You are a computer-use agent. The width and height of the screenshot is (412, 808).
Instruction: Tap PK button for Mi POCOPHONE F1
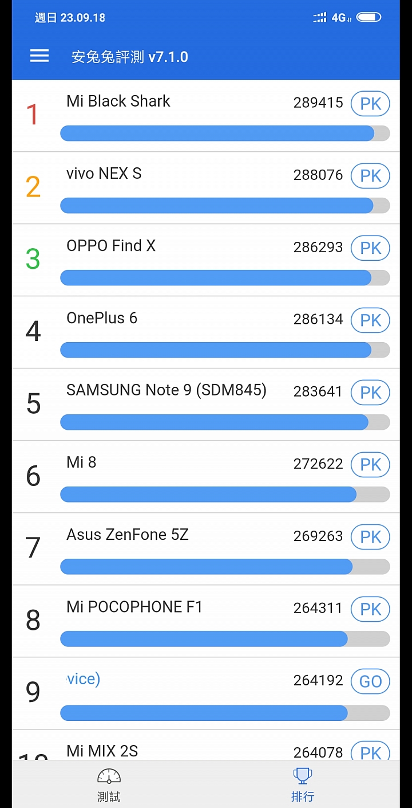point(370,609)
